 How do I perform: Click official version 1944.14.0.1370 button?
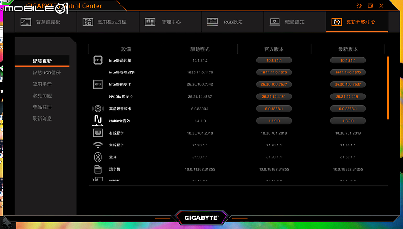274,73
